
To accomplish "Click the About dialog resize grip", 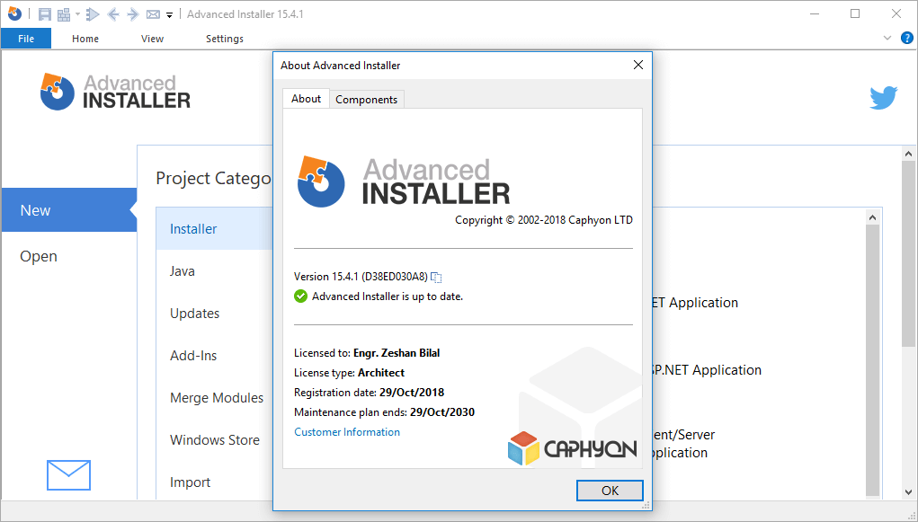I will point(646,505).
